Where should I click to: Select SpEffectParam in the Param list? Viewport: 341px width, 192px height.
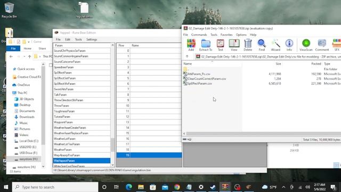82,73
